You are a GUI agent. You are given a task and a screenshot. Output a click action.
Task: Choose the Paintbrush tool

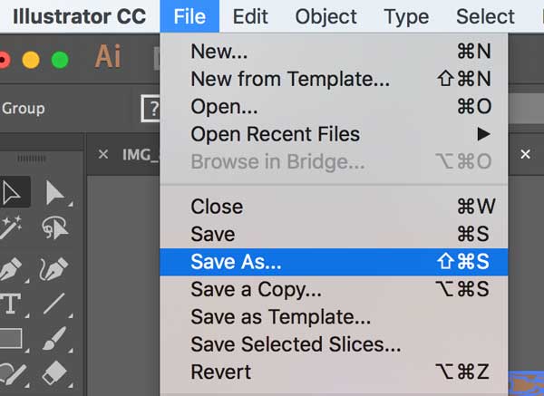[54, 339]
